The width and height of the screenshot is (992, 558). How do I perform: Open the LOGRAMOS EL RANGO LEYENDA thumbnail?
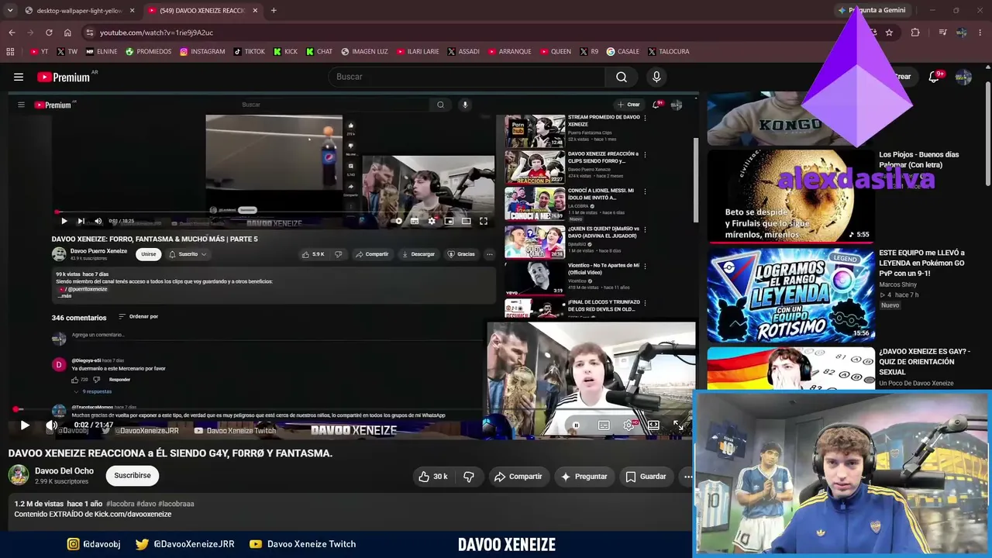click(790, 294)
